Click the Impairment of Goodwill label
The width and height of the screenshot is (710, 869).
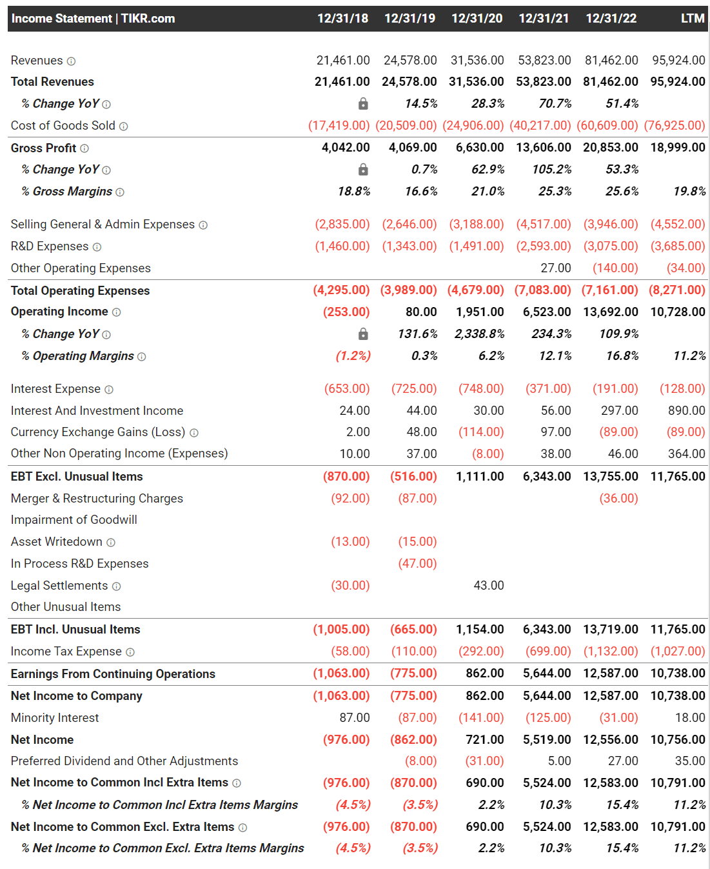pos(74,520)
